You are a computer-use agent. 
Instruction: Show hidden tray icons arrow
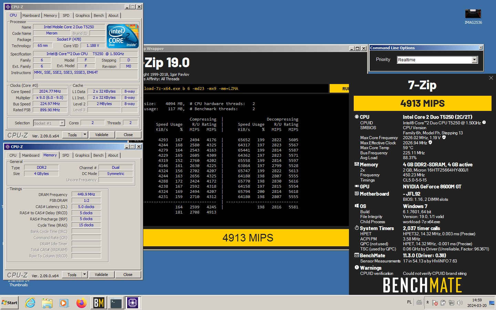coord(427,302)
